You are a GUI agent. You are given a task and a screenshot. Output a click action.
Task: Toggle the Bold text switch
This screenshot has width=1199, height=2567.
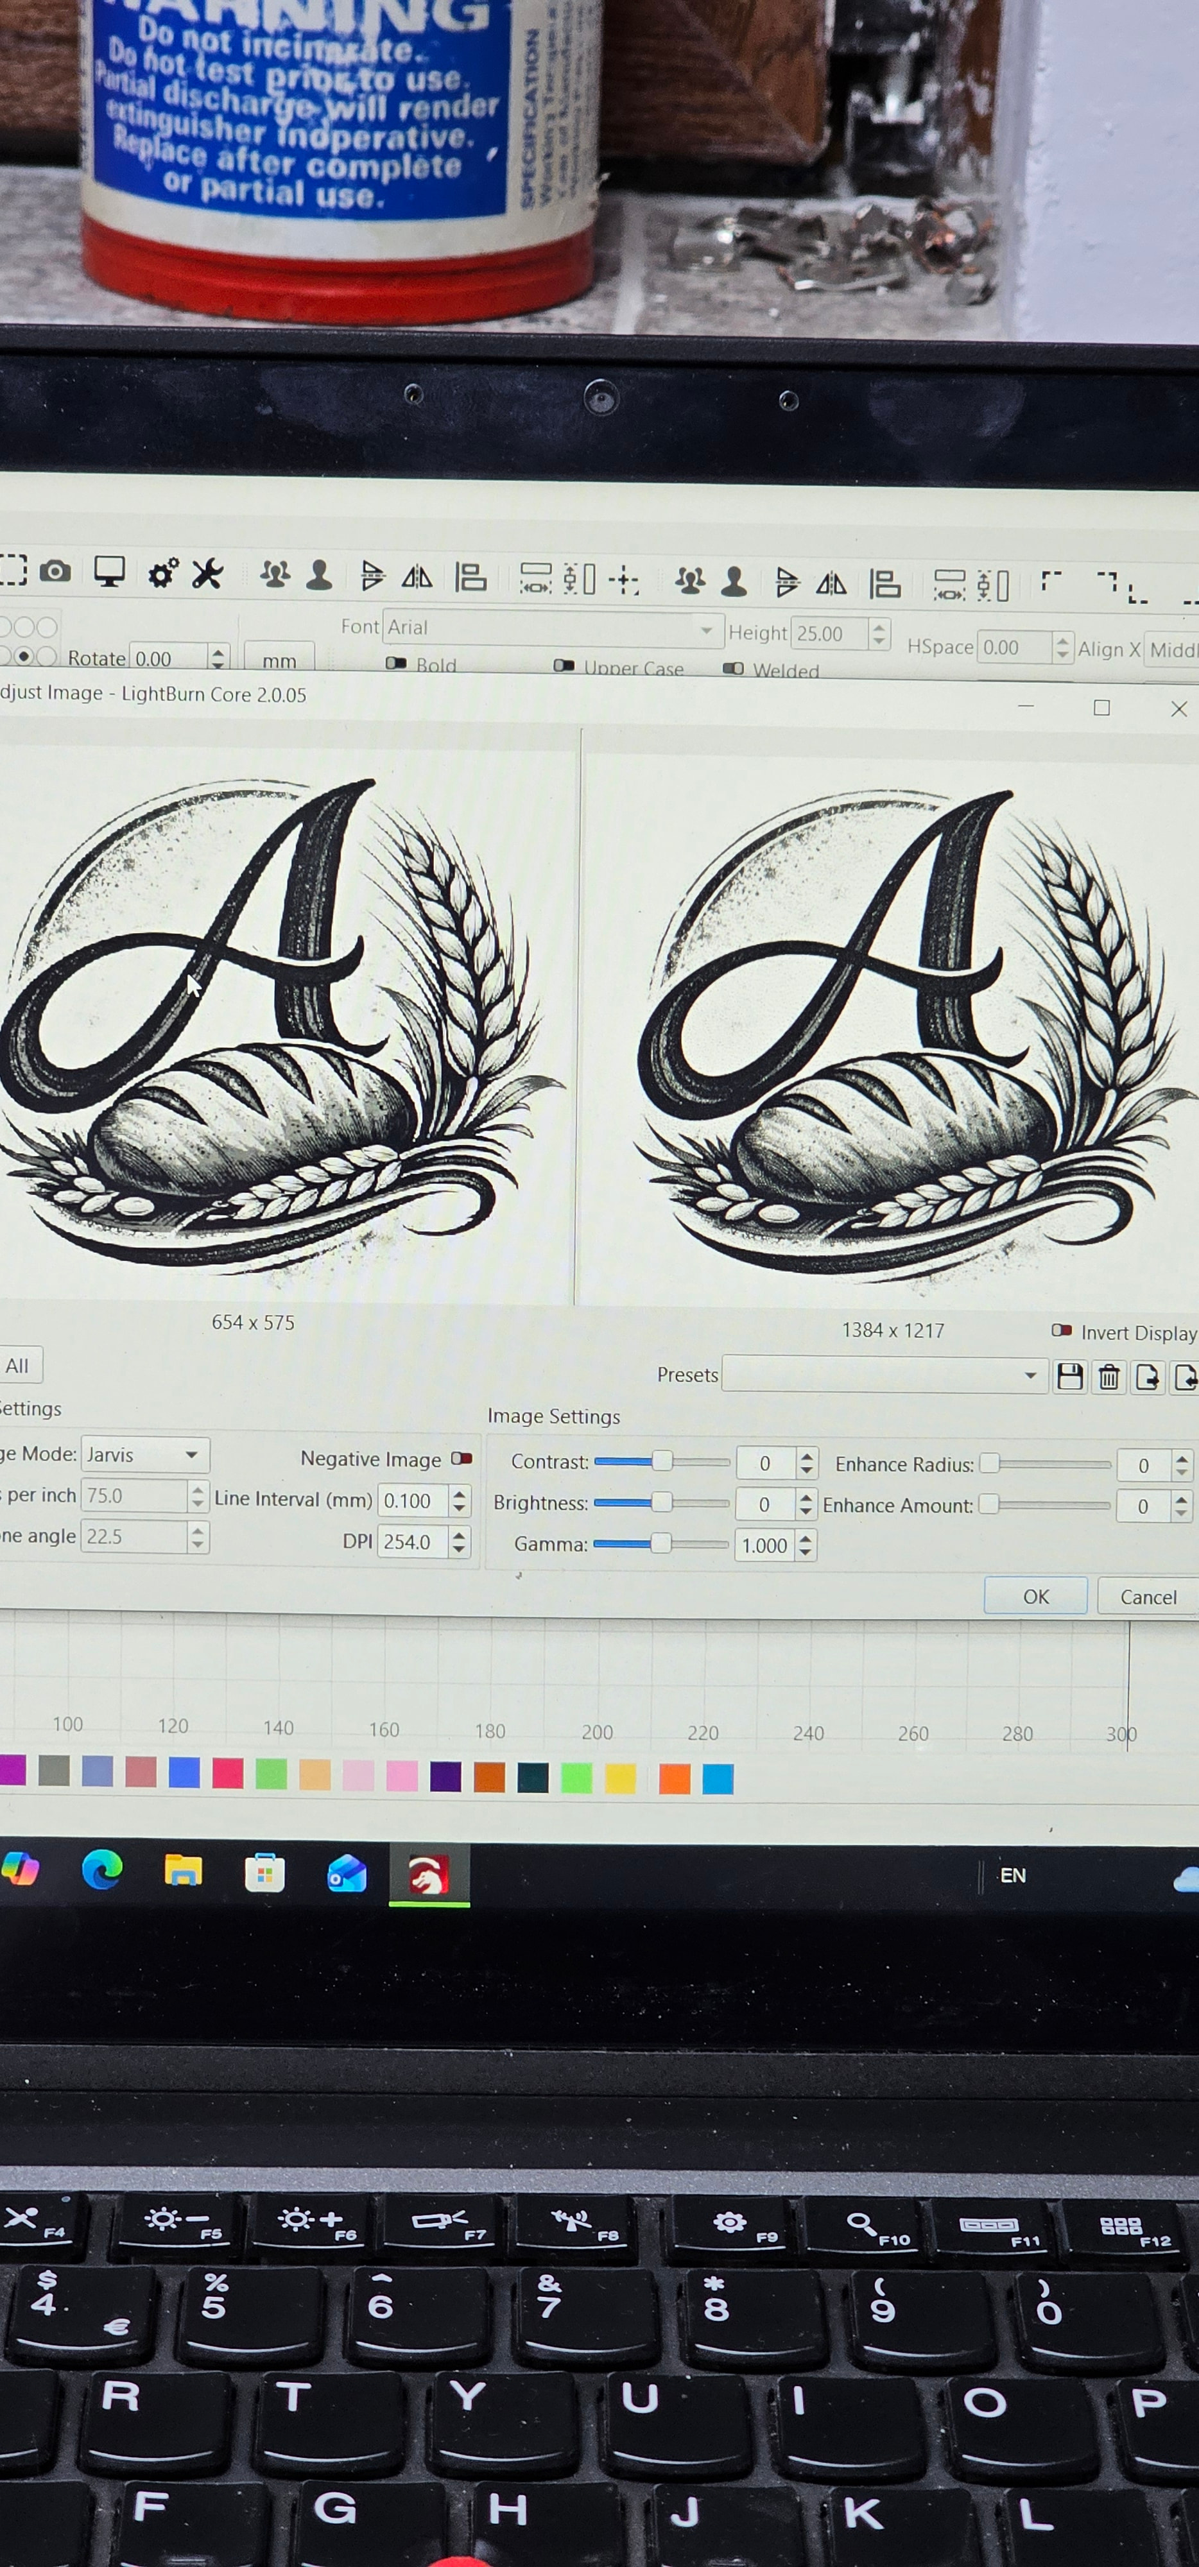[395, 664]
